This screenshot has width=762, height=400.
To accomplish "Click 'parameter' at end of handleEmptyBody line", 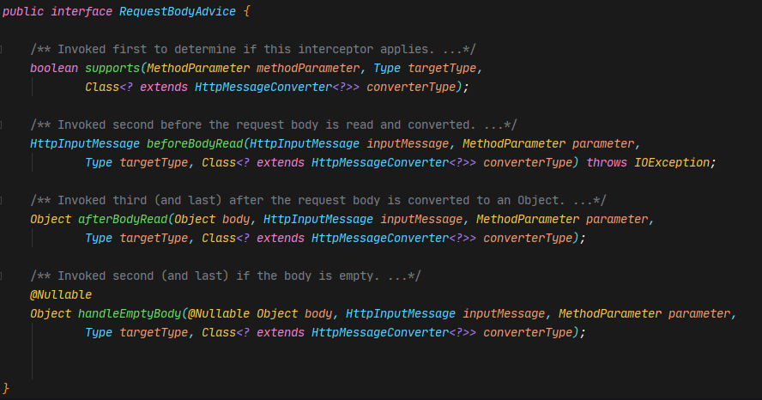I will pyautogui.click(x=699, y=314).
